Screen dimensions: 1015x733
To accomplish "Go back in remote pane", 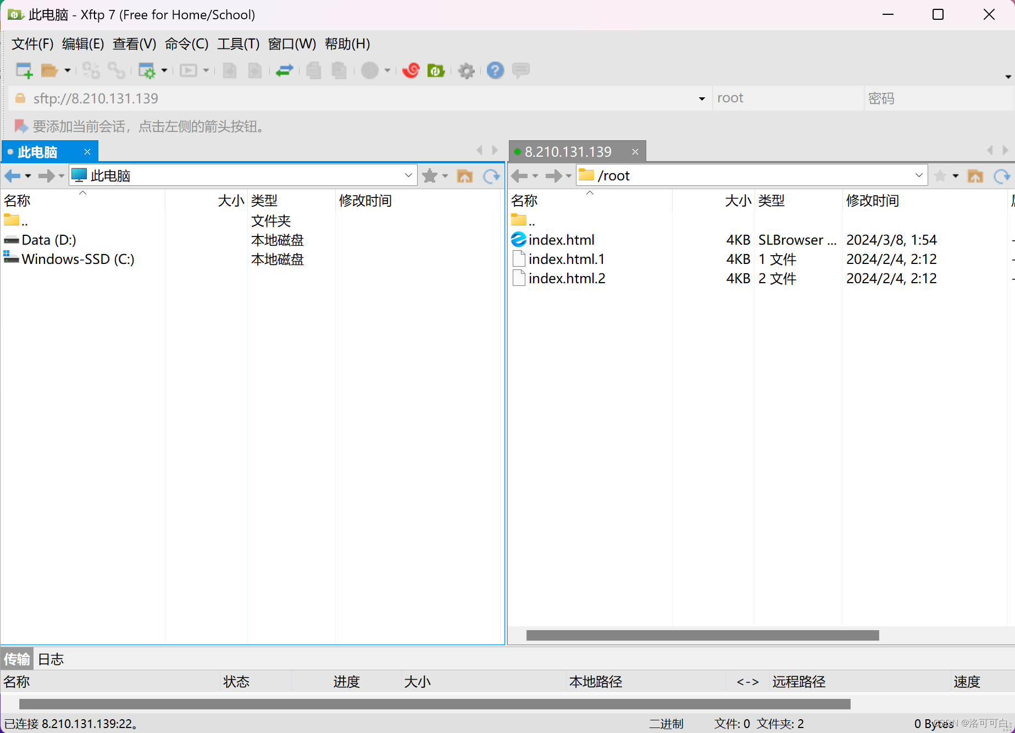I will [519, 176].
